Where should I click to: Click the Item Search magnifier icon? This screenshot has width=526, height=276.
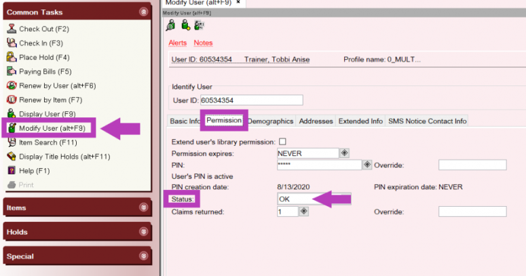tap(12, 142)
